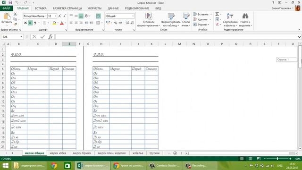Viewport: 302px width, 170px height.
Task: Undo the last action
Action: 17,2
